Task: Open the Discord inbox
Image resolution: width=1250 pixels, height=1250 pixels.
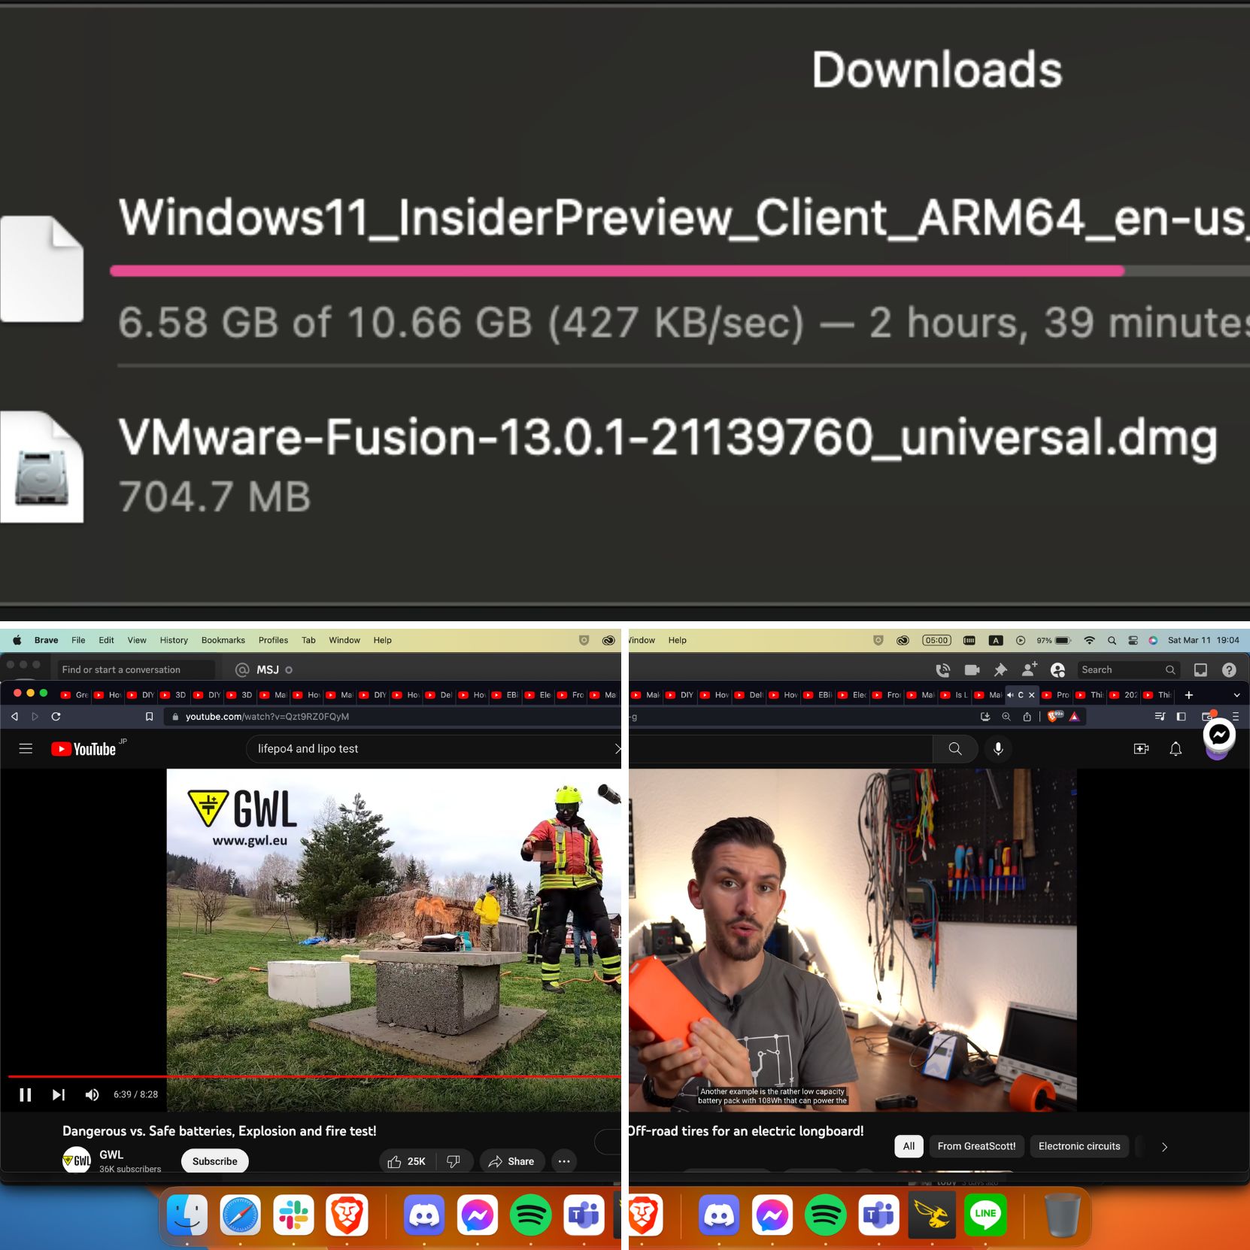Action: (x=1200, y=669)
